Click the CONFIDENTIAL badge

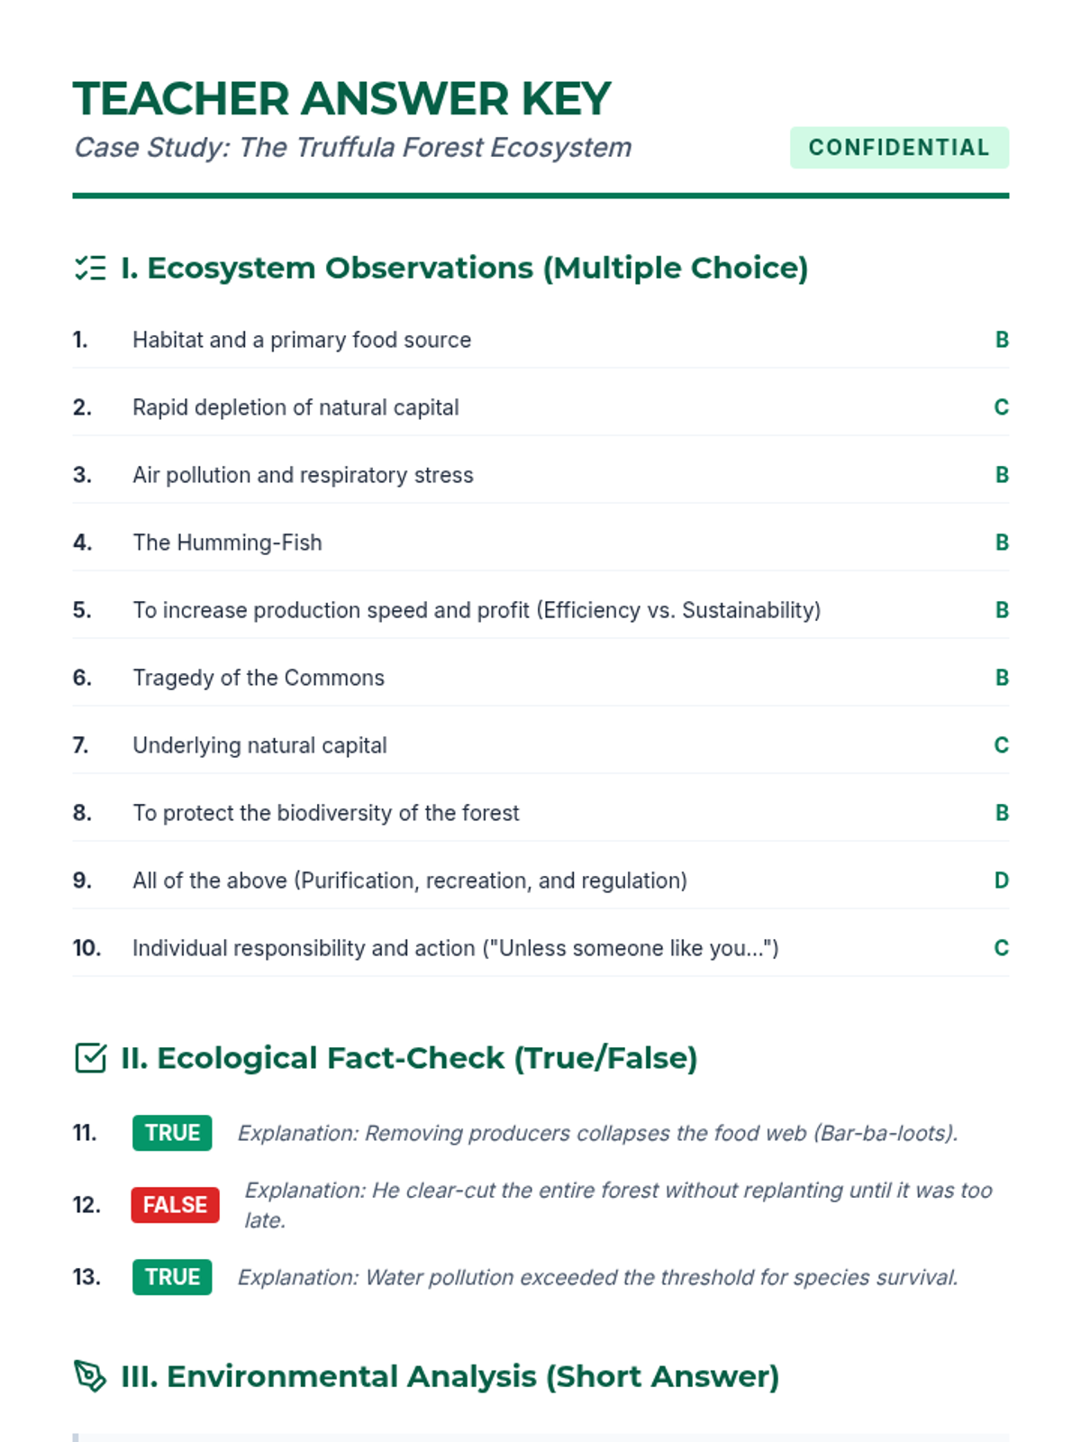click(x=899, y=148)
